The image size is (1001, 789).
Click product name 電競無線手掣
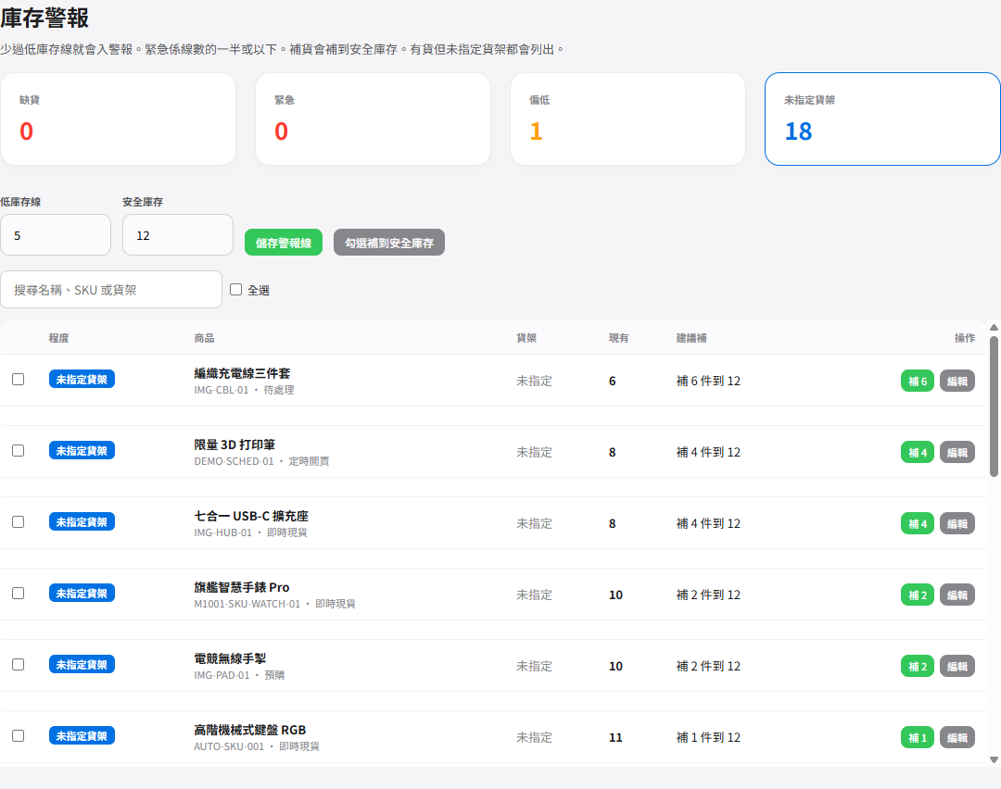tap(230, 658)
